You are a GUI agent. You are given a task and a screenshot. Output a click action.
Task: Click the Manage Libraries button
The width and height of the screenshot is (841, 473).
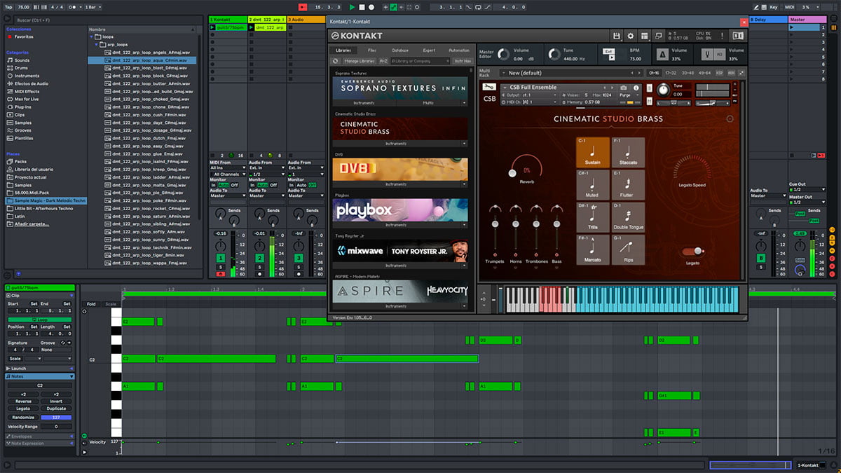360,61
